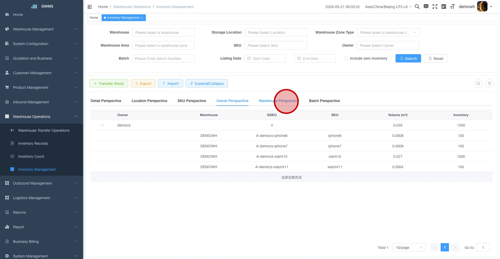Toggle the sidebar collapse hamburger icon
Screen dimensions: 500x259
coord(90,7)
